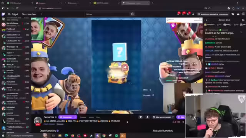The width and height of the screenshot is (246, 138).
Task: Open BigSpinCR channel in sidebar
Action: coord(15,102)
